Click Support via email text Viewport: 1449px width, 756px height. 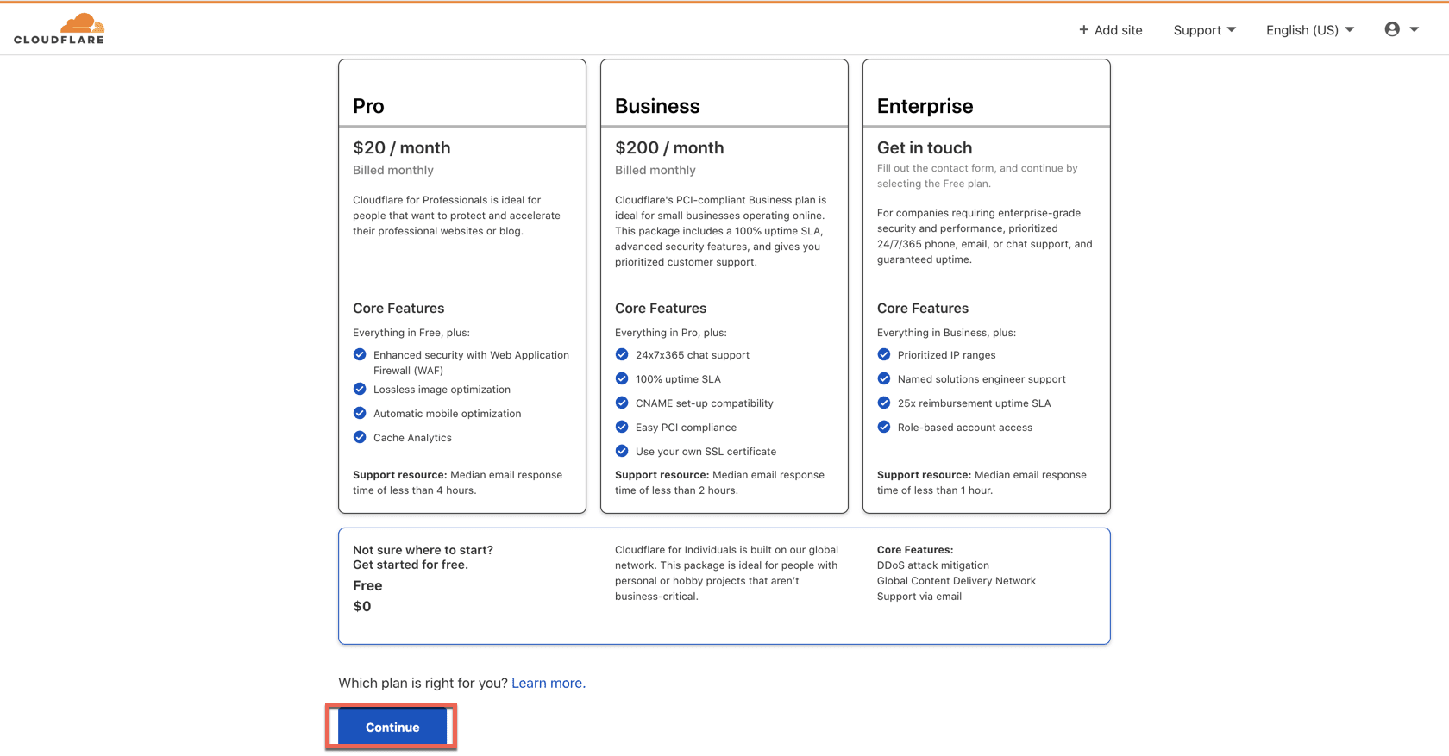(919, 597)
